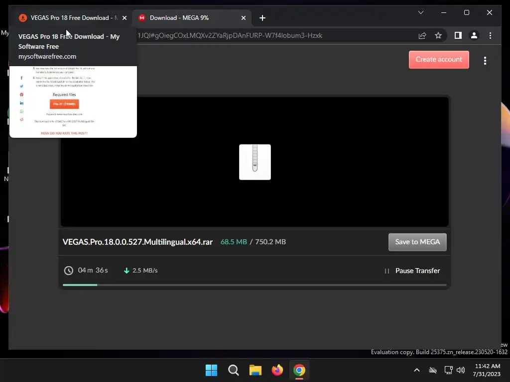The height and width of the screenshot is (382, 510).
Task: Maximize the Chrome window
Action: coord(466,12)
